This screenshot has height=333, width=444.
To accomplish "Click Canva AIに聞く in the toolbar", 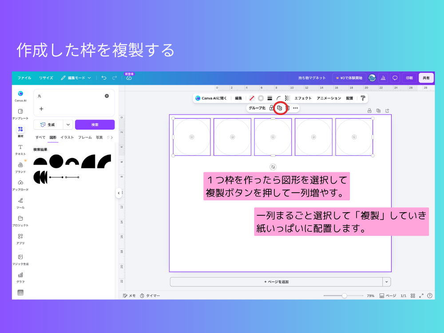I will pyautogui.click(x=211, y=98).
